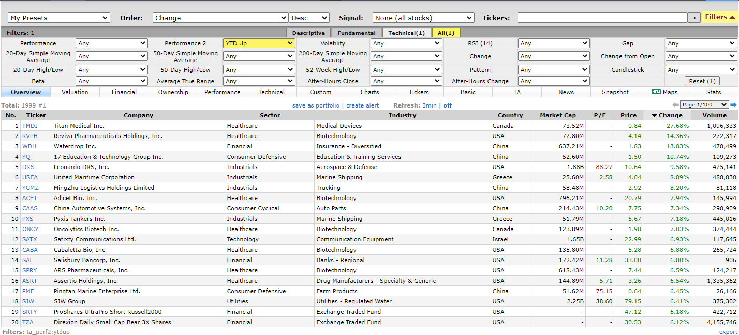This screenshot has height=335, width=739.
Task: Click the 27.68% change value
Action: pos(678,126)
